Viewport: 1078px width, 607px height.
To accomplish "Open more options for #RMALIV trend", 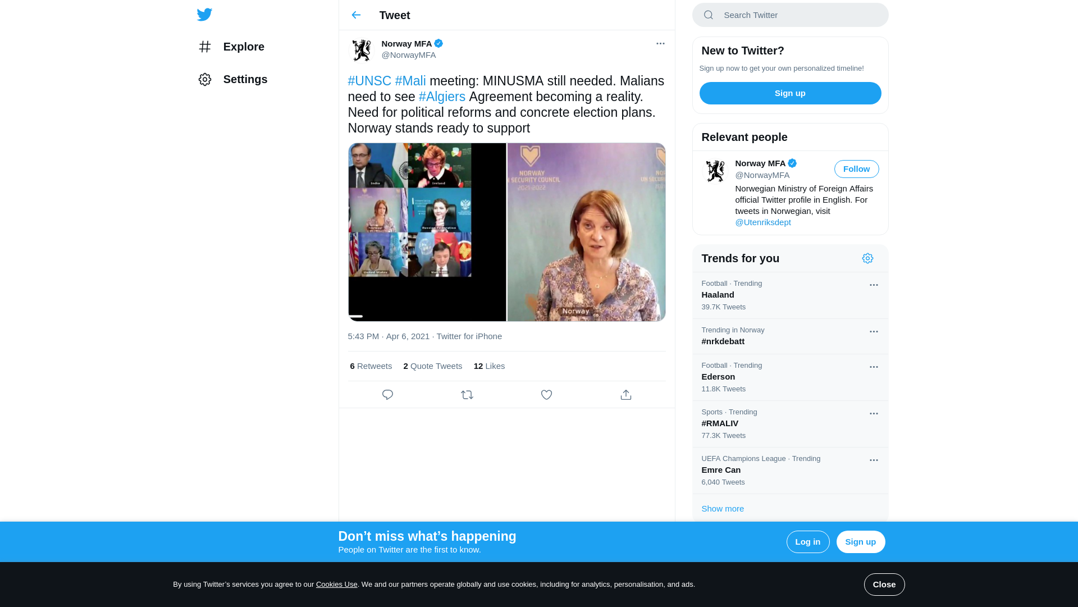I will click(874, 414).
